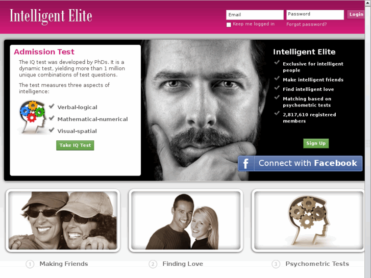This screenshot has width=371, height=278.
Task: Click the Login button
Action: pyautogui.click(x=356, y=14)
